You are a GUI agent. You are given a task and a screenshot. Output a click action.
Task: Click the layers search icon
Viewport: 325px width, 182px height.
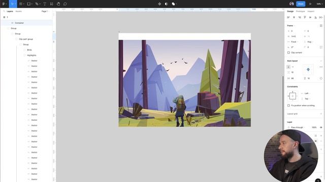pos(4,11)
